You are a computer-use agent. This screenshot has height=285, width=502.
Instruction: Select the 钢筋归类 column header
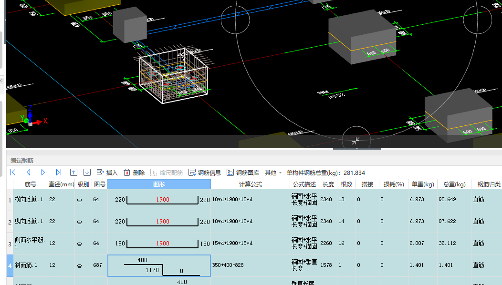pyautogui.click(x=487, y=184)
